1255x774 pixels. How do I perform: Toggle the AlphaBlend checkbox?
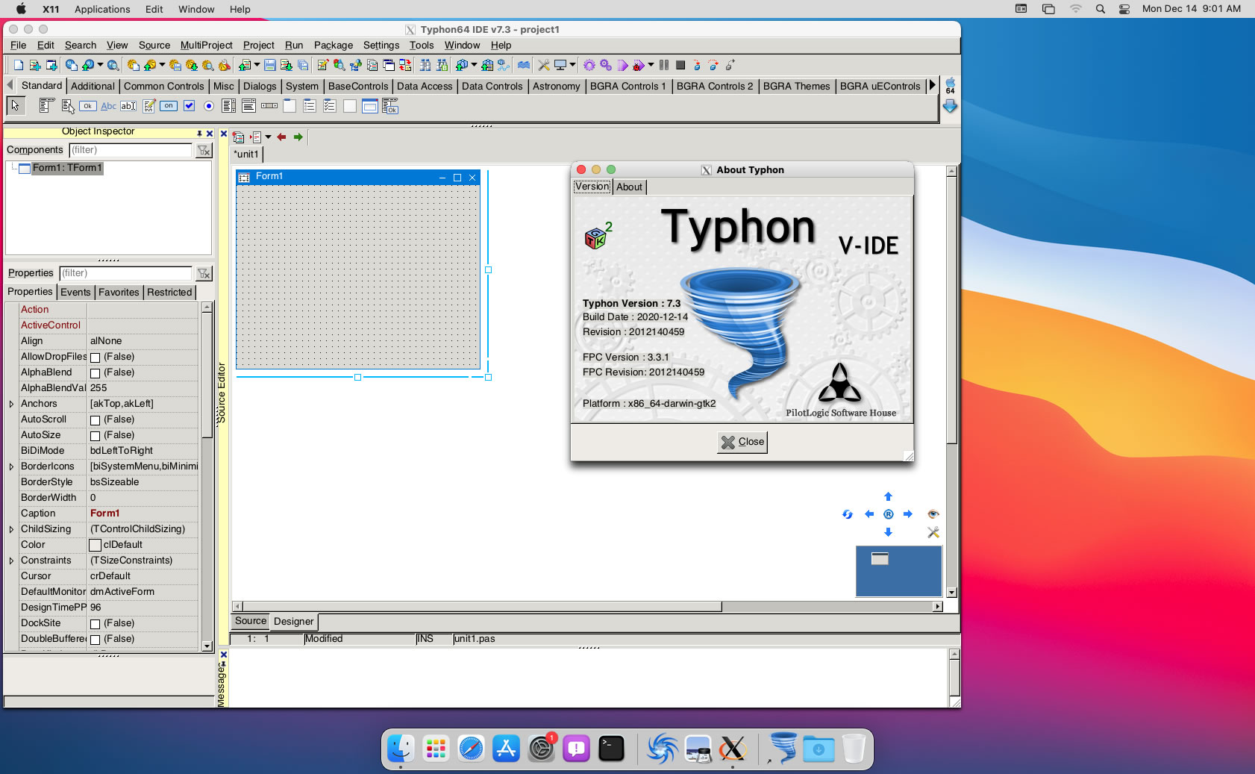[95, 373]
